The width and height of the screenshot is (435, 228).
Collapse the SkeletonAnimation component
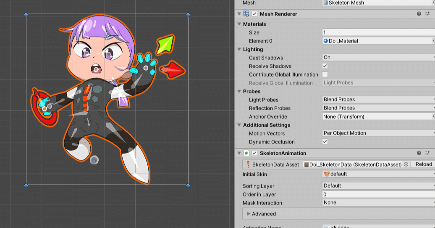coord(239,153)
